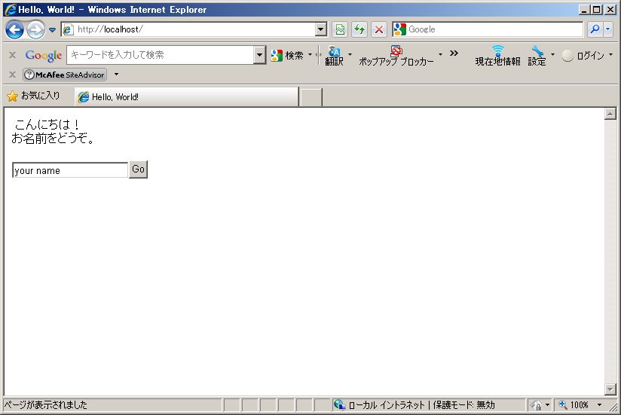Screen dimensions: 621x415
Task: Expand the address bar URL dropdown
Action: point(321,29)
